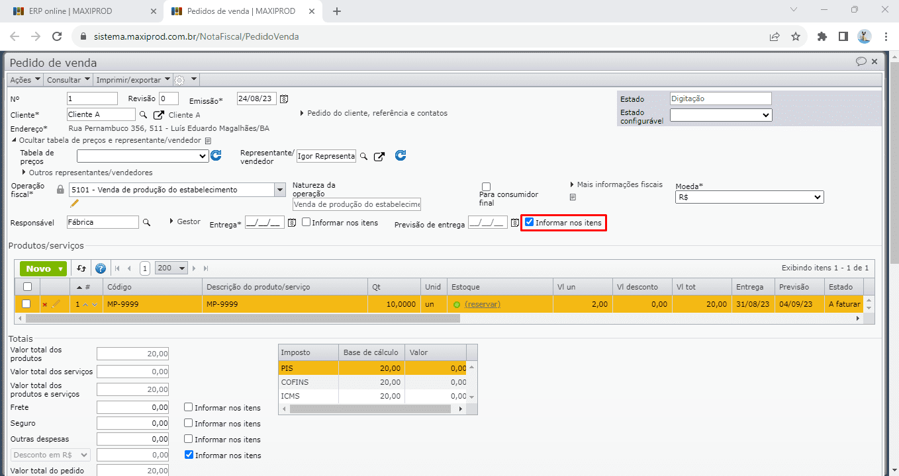Click the Operação fiscal lock icon
The image size is (899, 476).
[x=60, y=190]
